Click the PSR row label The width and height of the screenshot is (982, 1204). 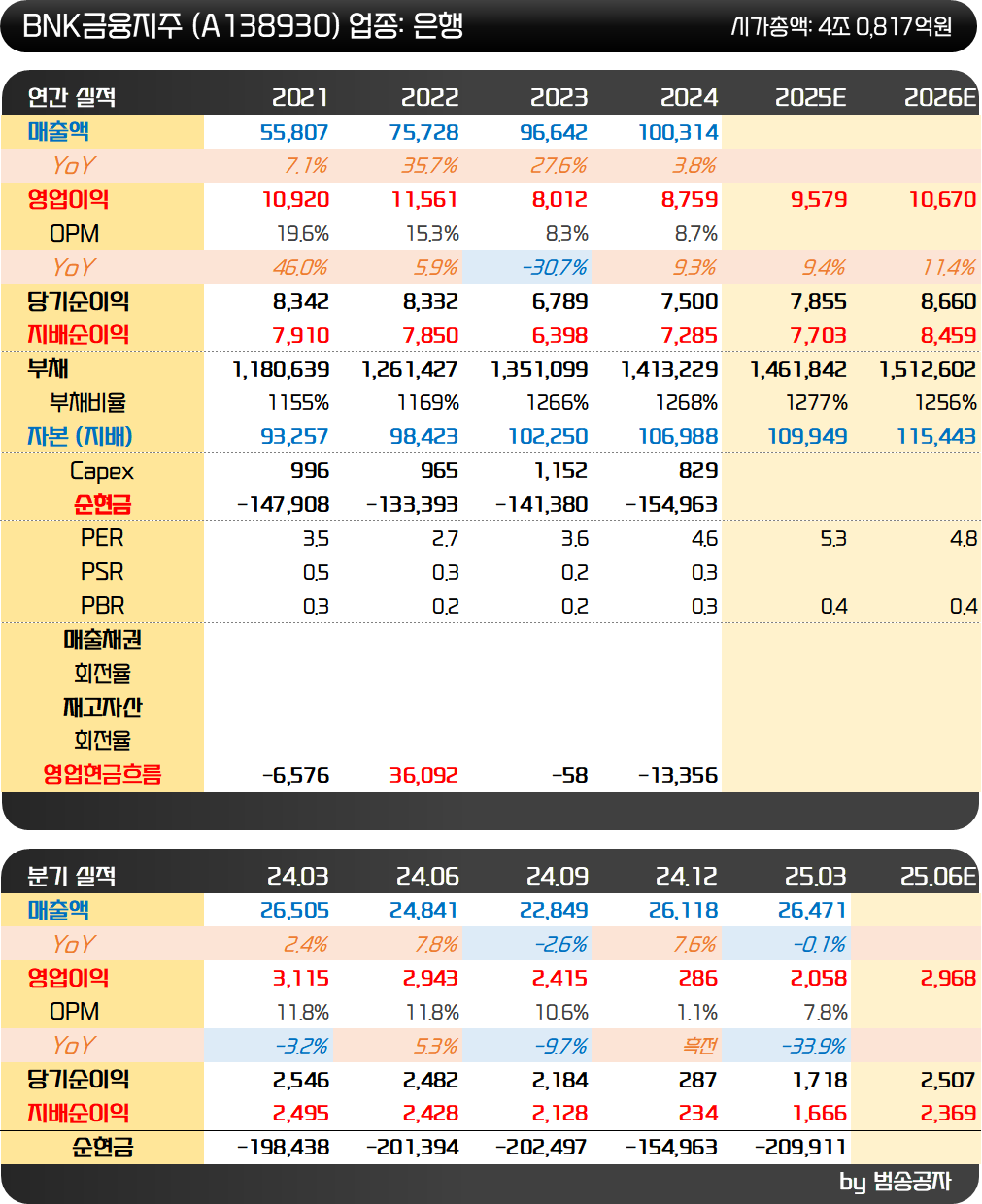(102, 573)
